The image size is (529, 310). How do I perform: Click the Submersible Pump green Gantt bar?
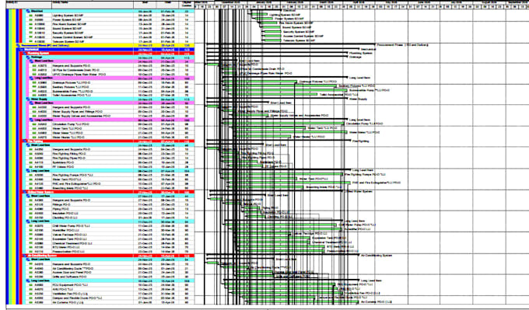pyautogui.click(x=286, y=90)
